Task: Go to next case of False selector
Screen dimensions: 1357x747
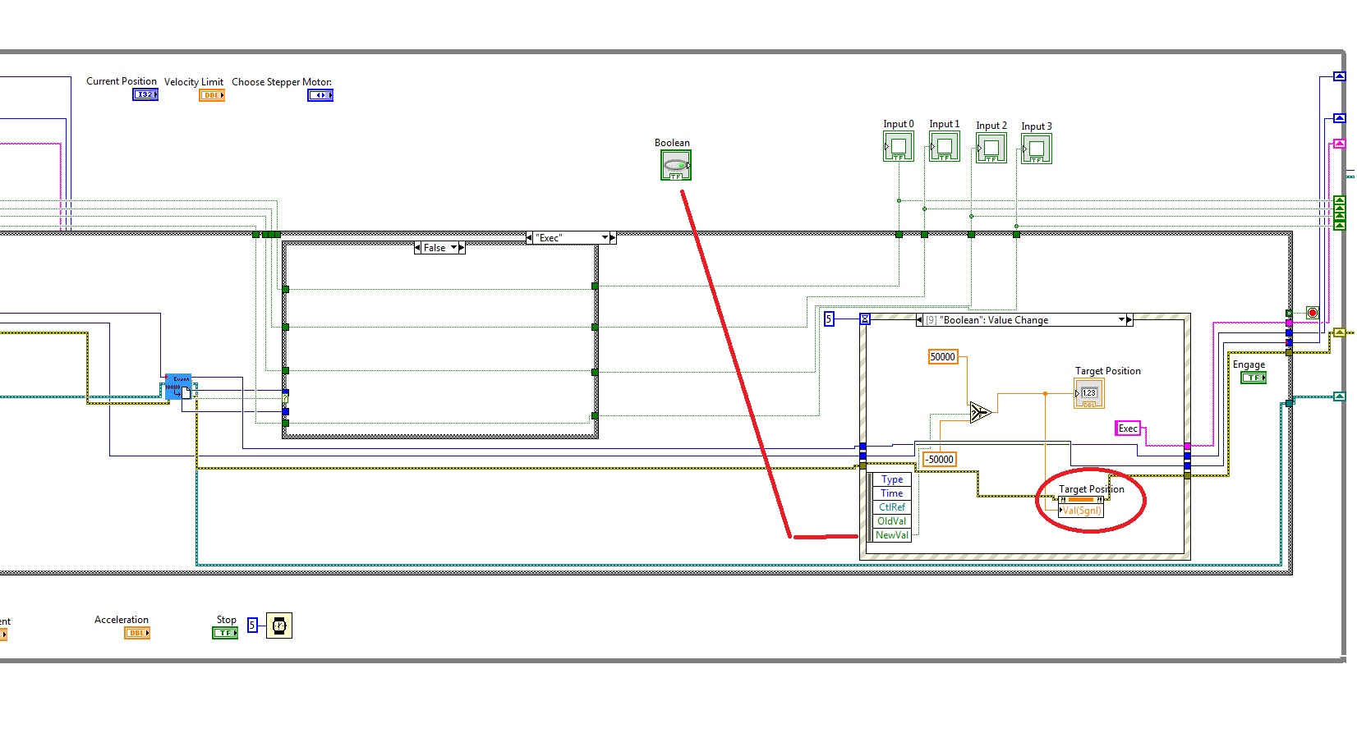Action: pyautogui.click(x=462, y=247)
